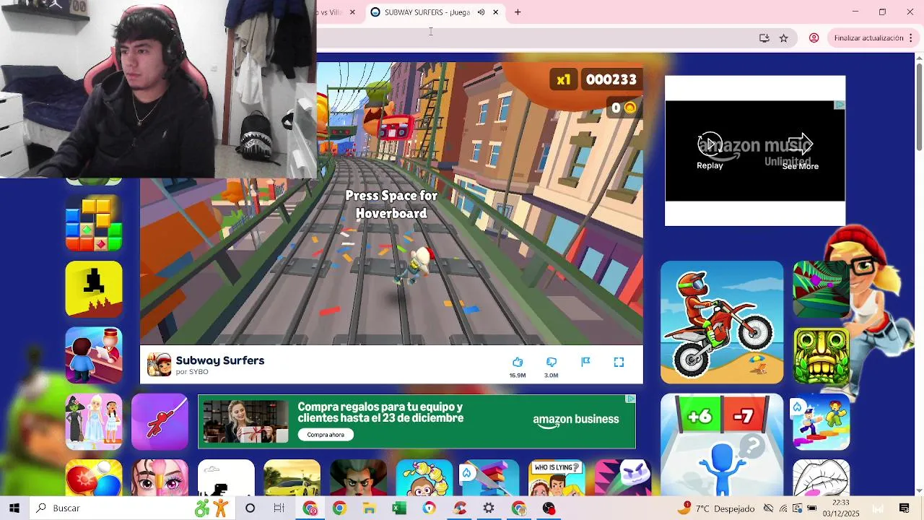This screenshot has height=520, width=924.
Task: Switch to the partially hidden 'vs Vill' tab
Action: [x=338, y=12]
